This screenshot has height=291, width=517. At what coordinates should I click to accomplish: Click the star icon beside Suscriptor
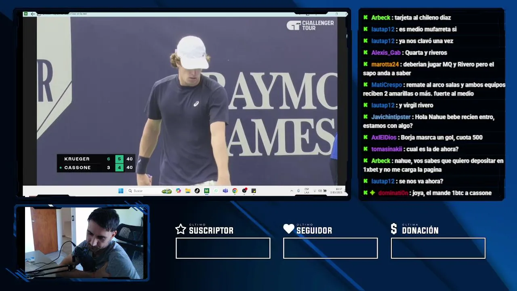coord(181,229)
